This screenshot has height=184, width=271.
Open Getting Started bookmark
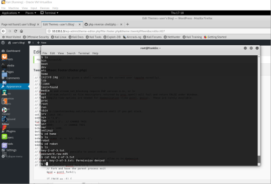tap(215, 37)
